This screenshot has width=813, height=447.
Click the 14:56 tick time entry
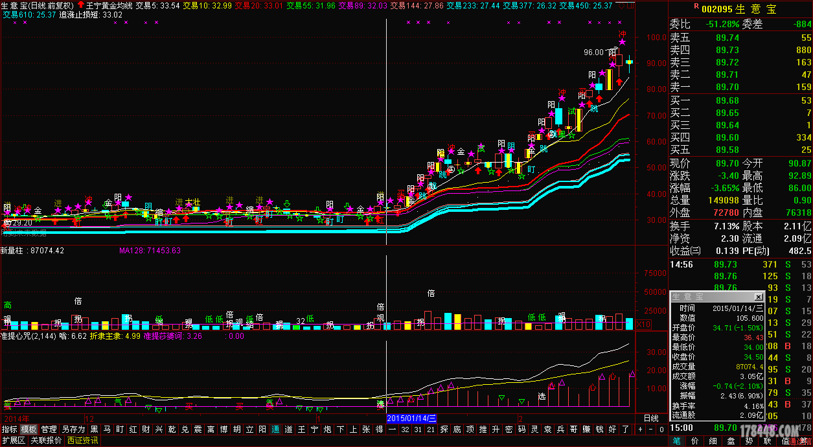coord(680,264)
